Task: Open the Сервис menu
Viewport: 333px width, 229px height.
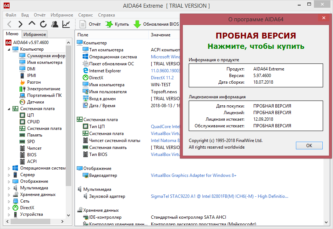Action: click(x=86, y=15)
